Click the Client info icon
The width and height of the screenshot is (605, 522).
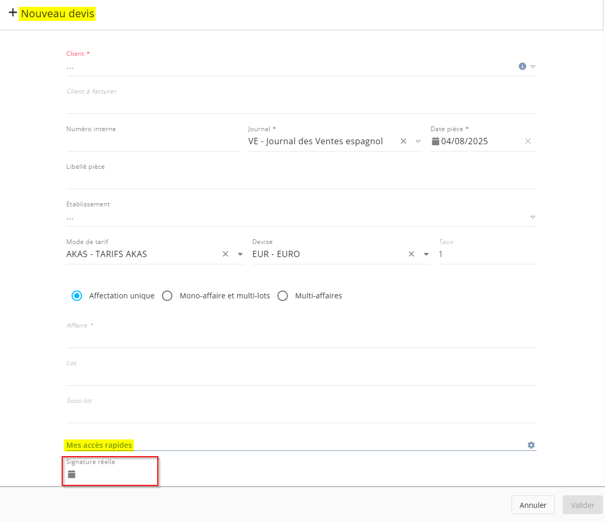pyautogui.click(x=522, y=66)
